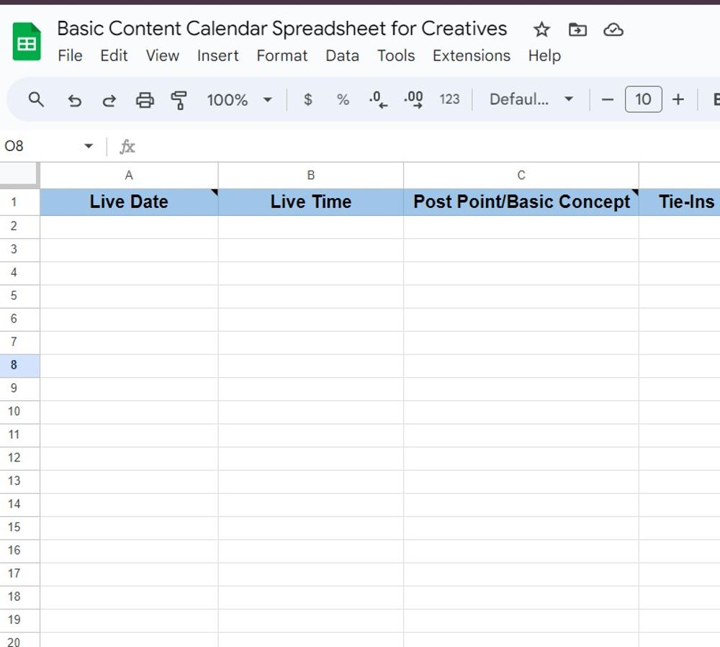Star this spreadsheet
Screen dimensions: 720x647
click(541, 30)
